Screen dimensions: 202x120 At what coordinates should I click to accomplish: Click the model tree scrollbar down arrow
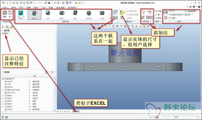click(55, 110)
